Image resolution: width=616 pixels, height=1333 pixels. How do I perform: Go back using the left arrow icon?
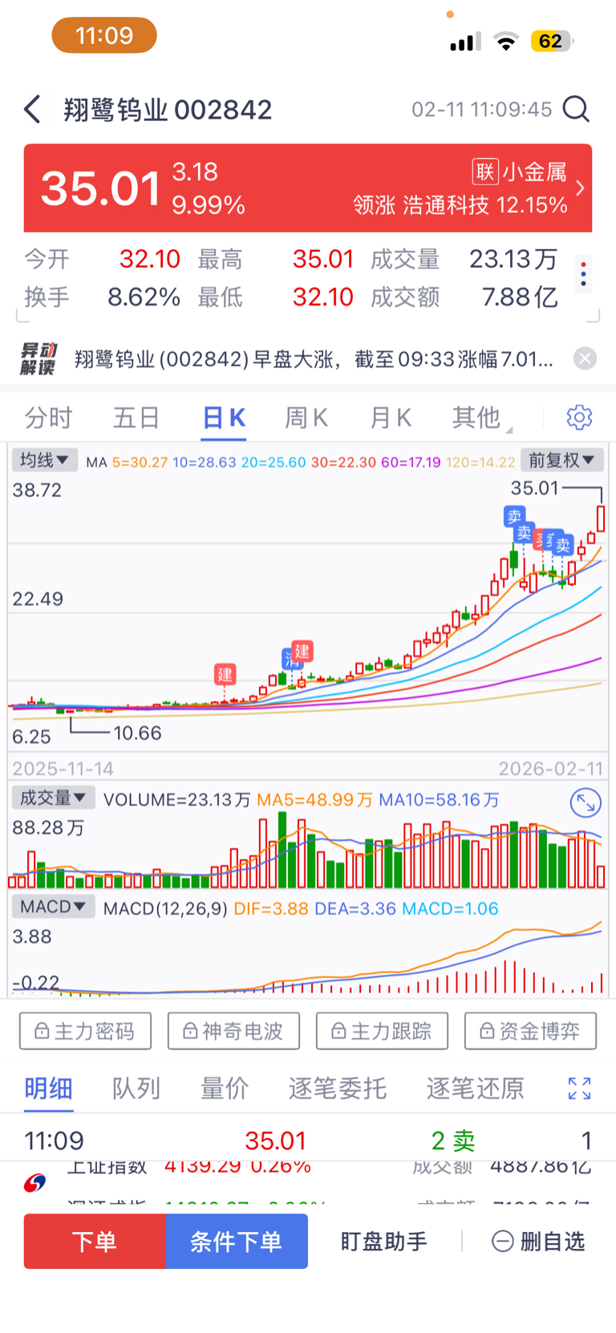pos(32,109)
